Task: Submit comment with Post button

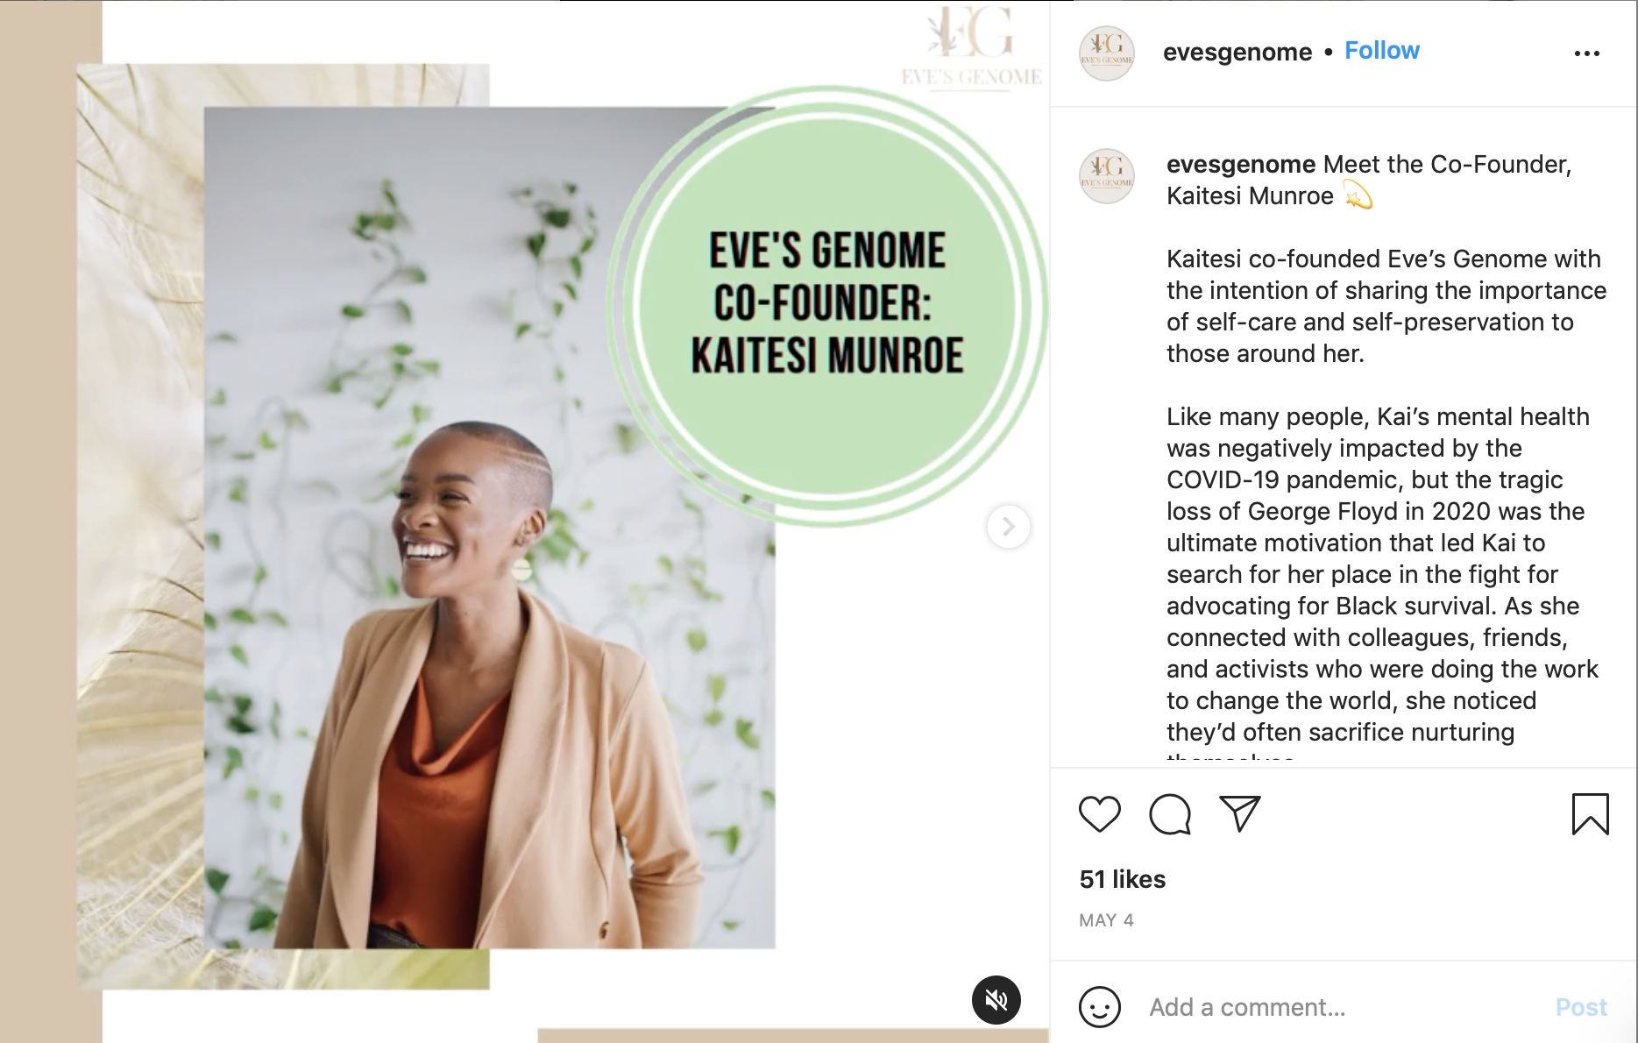Action: (1581, 1007)
